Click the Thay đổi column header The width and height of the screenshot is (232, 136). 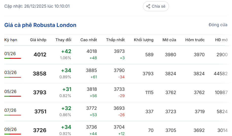tap(63, 40)
